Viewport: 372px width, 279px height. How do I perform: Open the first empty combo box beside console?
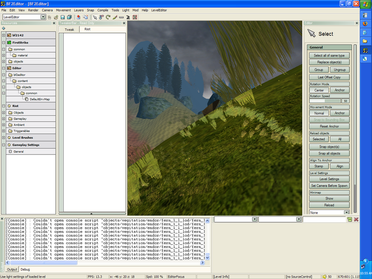click(x=254, y=219)
